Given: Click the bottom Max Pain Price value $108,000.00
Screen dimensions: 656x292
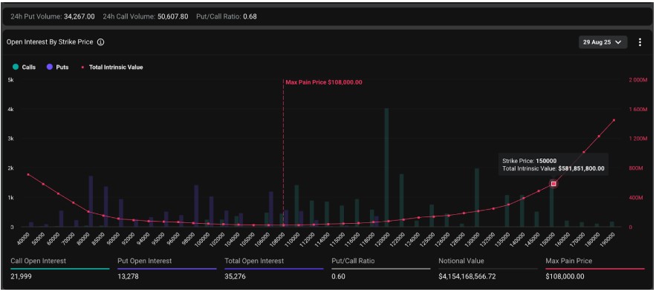Looking at the screenshot, I should [x=565, y=276].
